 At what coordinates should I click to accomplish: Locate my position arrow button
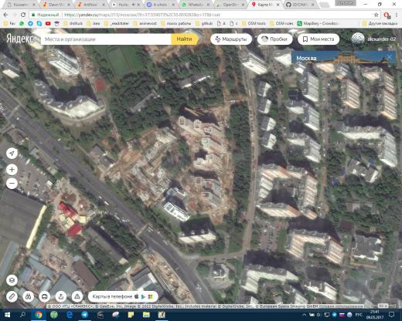tap(12, 154)
